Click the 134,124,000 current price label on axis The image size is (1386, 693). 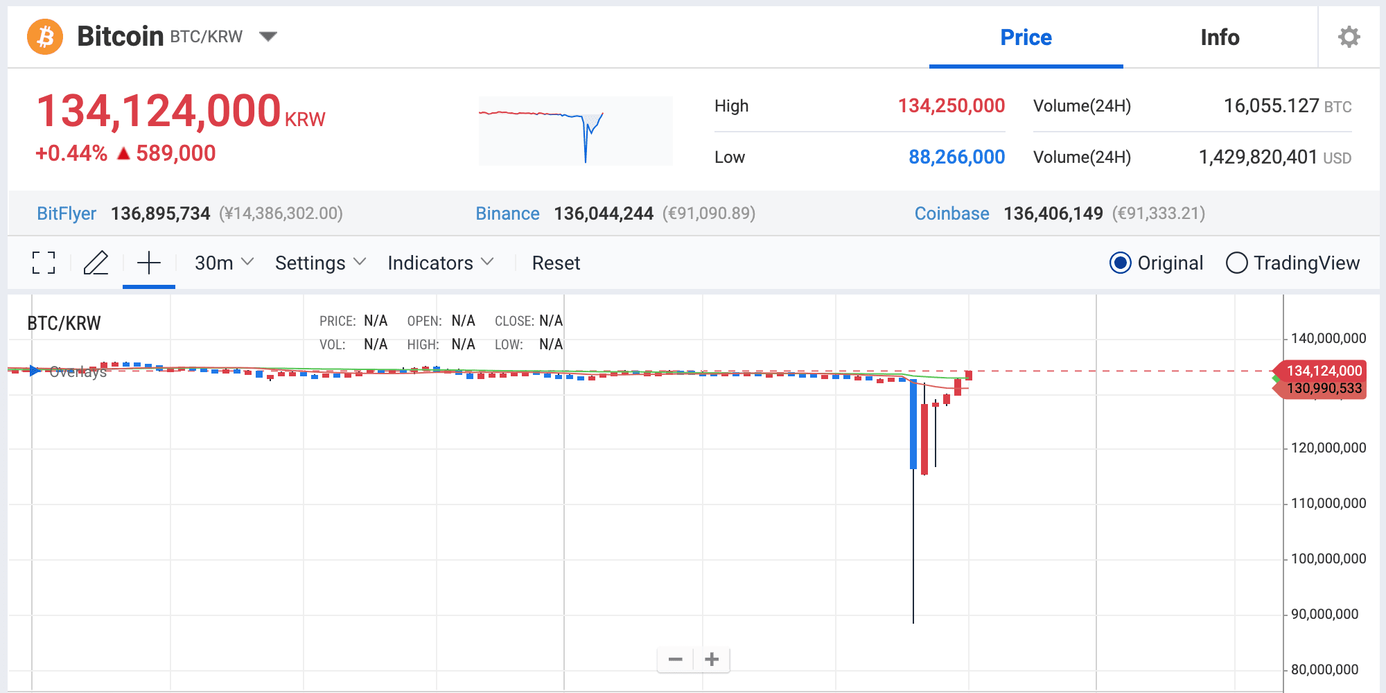1320,371
